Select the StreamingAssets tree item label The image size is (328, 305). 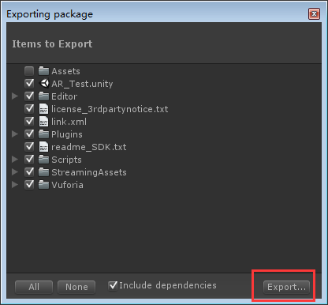tap(89, 172)
